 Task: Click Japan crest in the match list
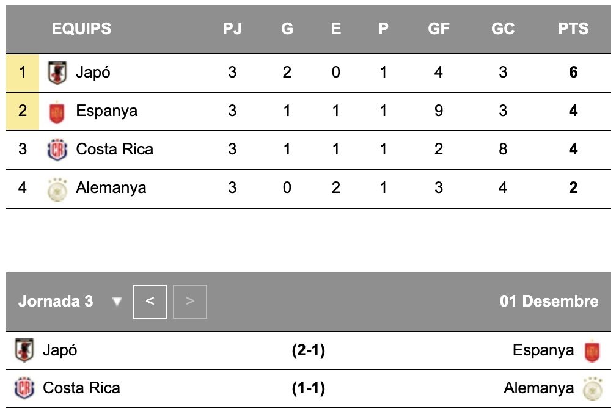(24, 350)
